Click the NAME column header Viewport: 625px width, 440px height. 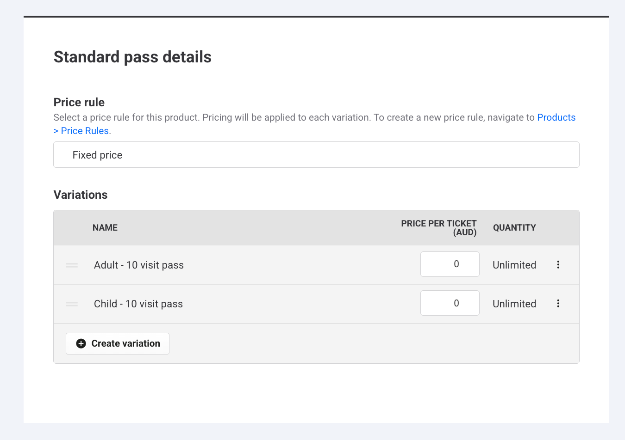coord(105,227)
